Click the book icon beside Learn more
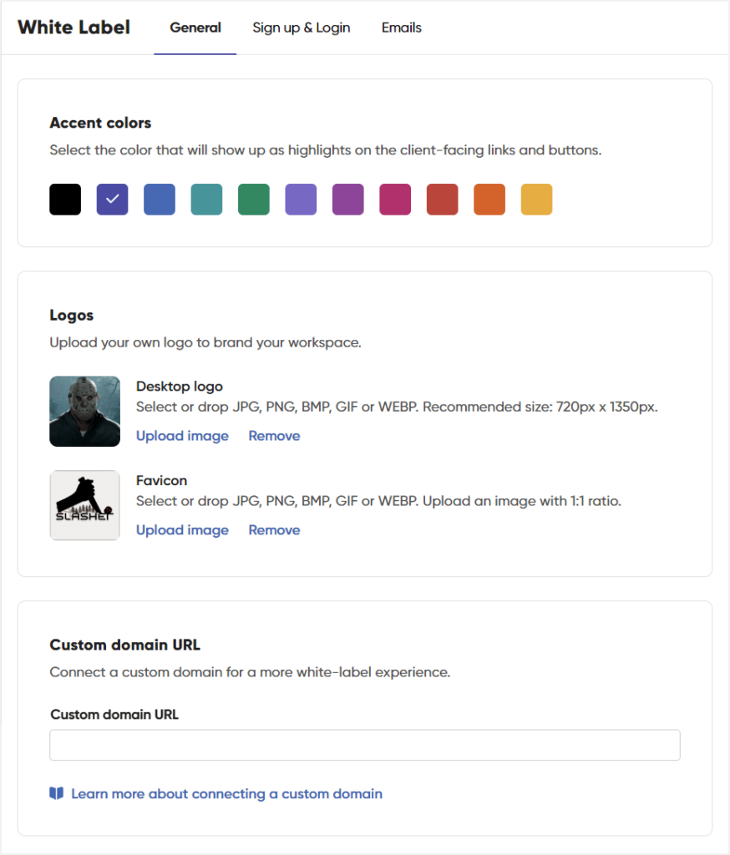 57,794
